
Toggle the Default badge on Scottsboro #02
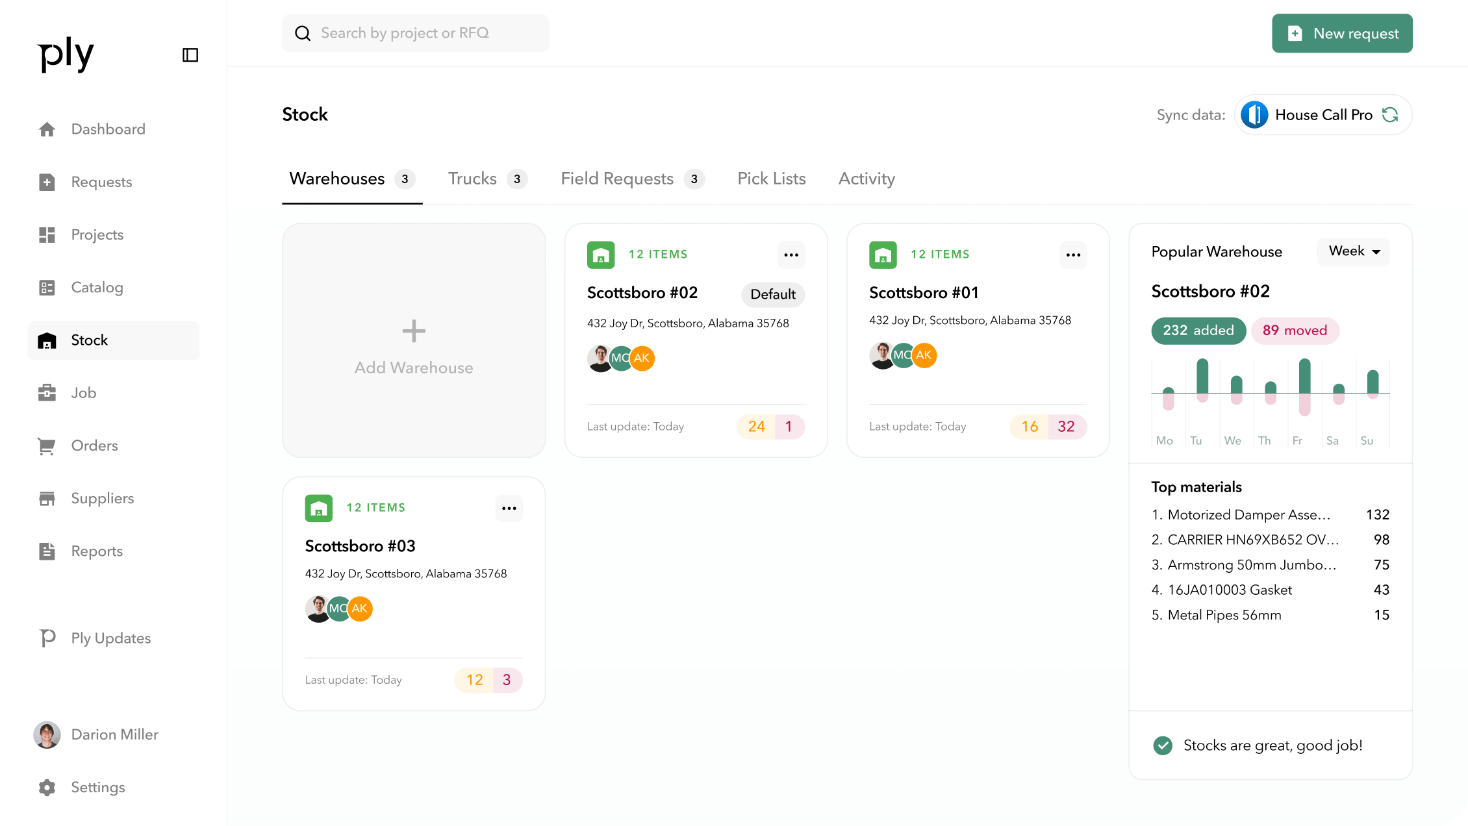772,294
